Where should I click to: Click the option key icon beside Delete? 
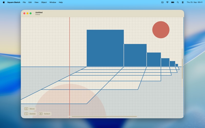tap(26, 114)
